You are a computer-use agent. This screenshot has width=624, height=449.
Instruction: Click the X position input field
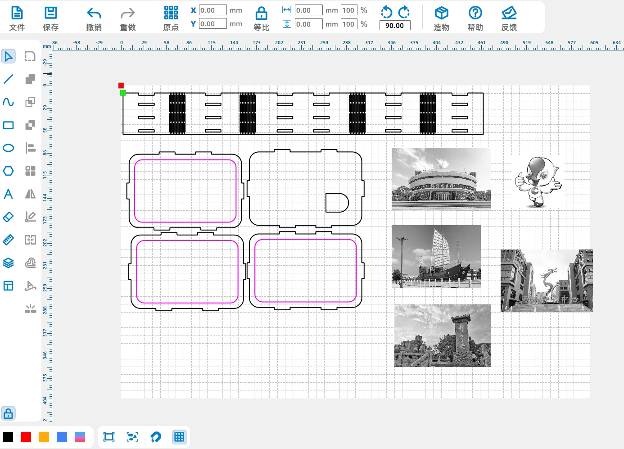pyautogui.click(x=213, y=10)
